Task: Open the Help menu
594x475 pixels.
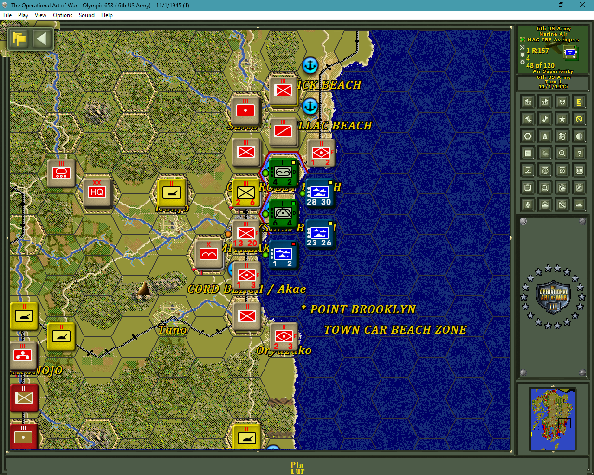Action: pos(107,15)
